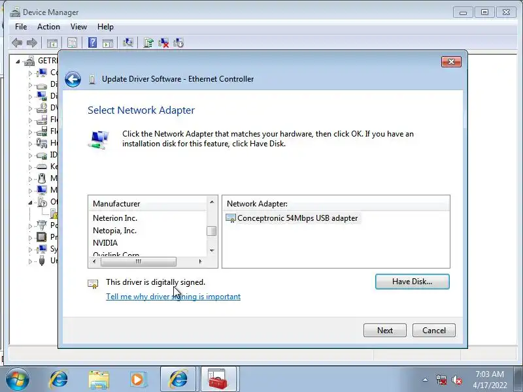Click the Manufacturer list horizontal scroll thumb
The height and width of the screenshot is (392, 523).
(x=139, y=262)
